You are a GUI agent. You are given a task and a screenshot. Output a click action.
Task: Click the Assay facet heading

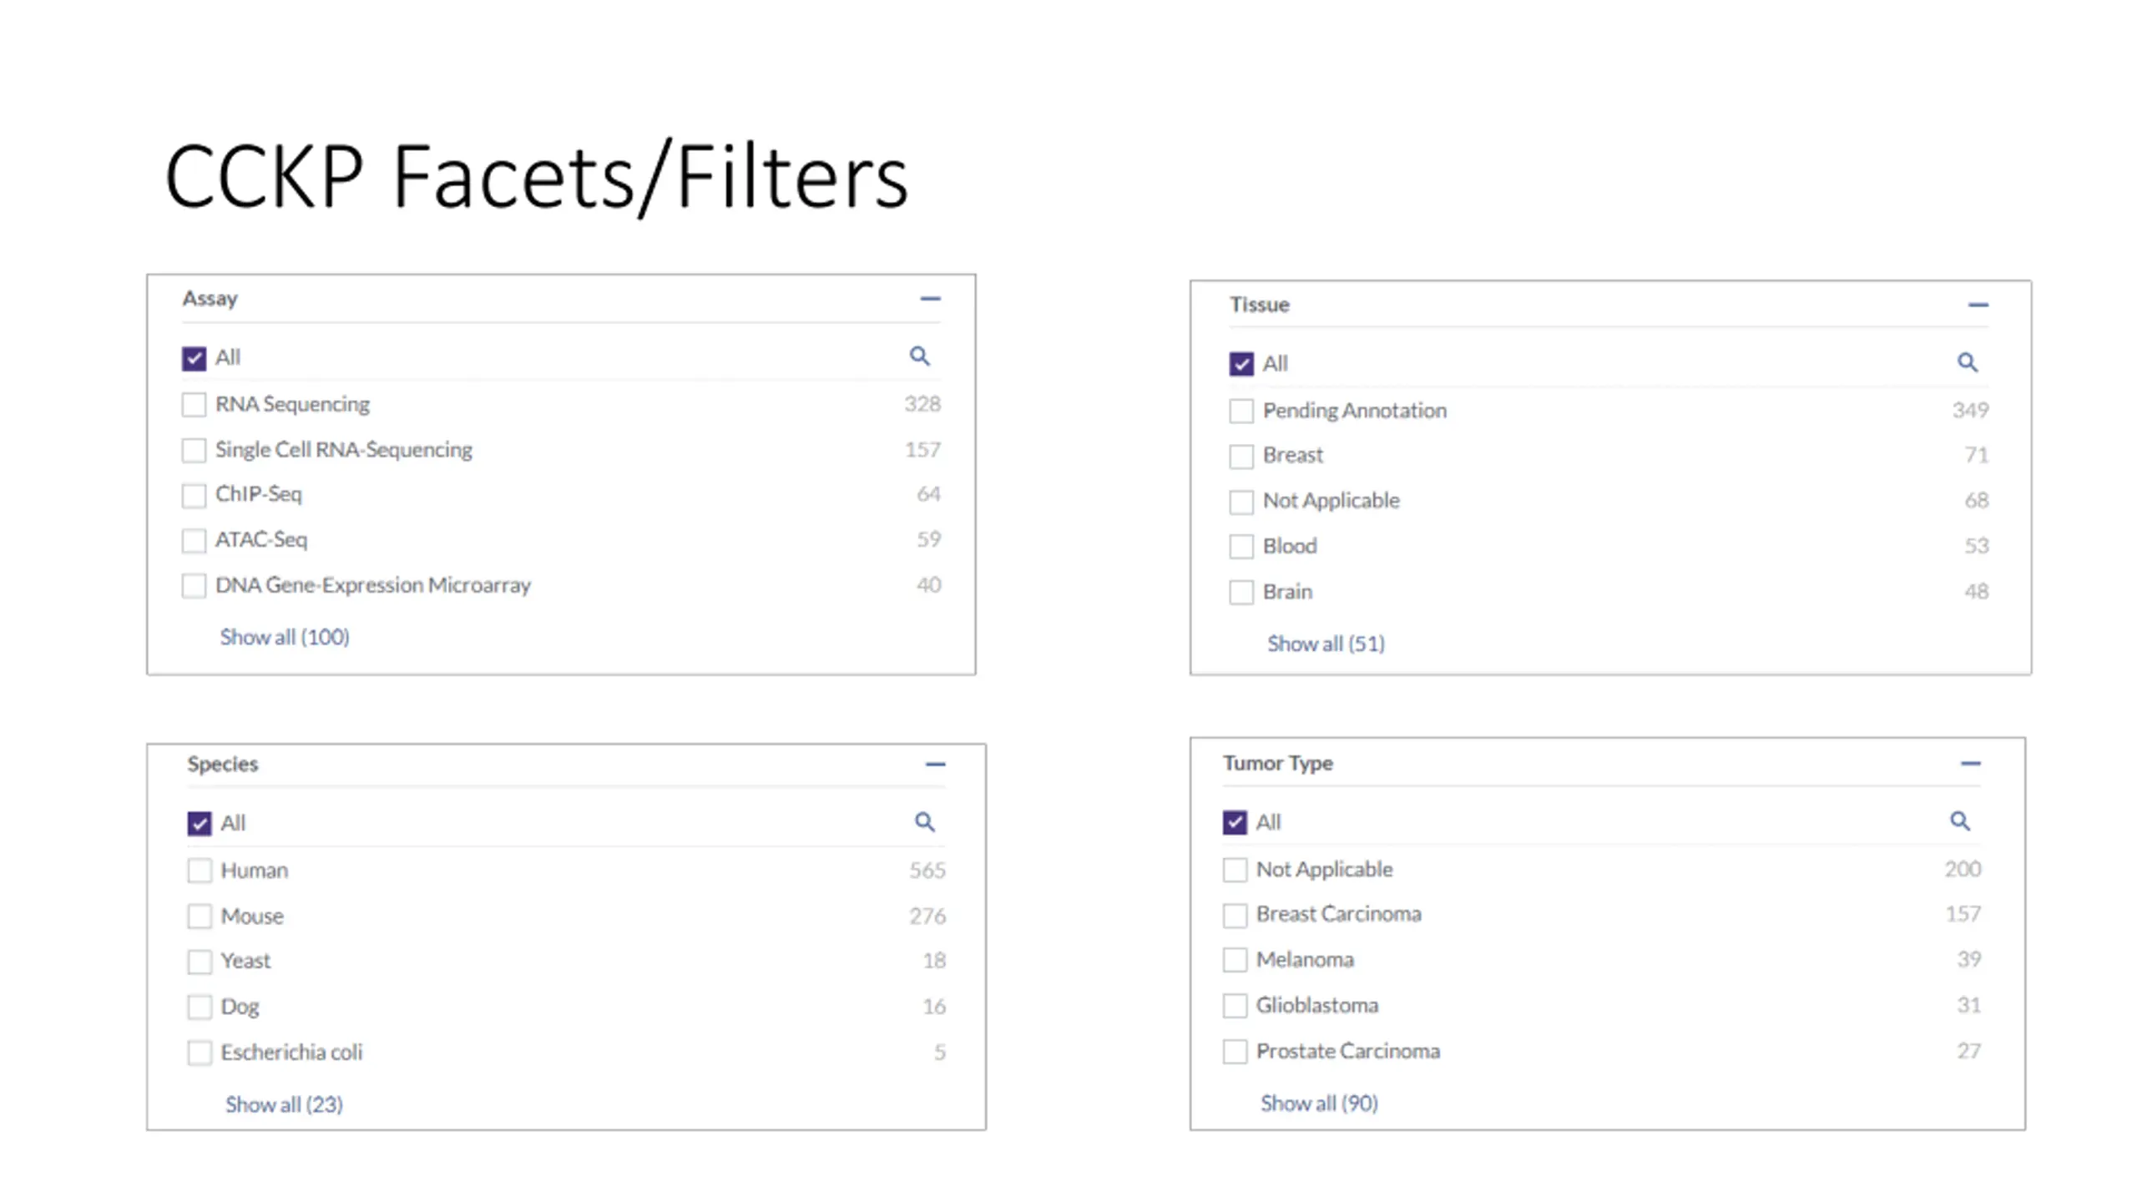tap(210, 299)
